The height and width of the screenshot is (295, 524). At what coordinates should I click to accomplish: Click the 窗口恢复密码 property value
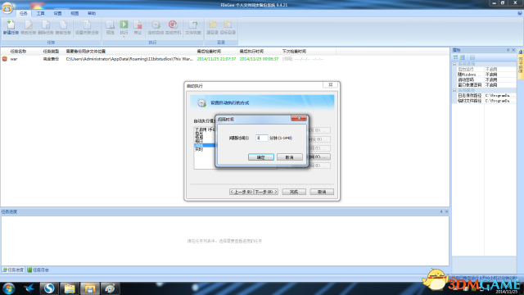coord(500,85)
